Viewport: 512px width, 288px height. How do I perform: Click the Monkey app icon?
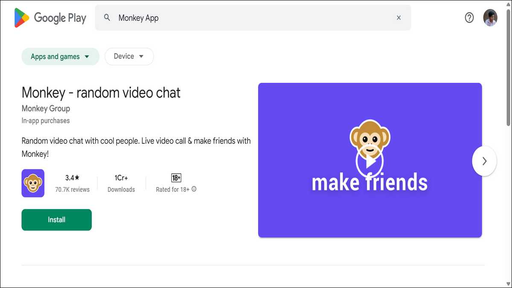click(x=33, y=183)
